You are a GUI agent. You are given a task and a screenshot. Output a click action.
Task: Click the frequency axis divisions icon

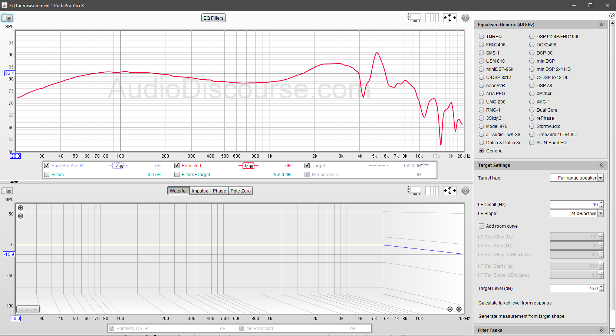(432, 17)
